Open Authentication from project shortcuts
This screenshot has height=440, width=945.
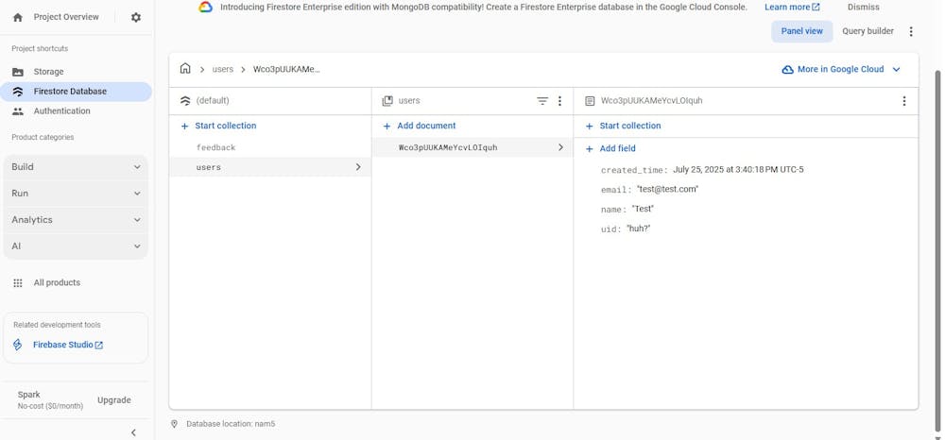pyautogui.click(x=61, y=111)
